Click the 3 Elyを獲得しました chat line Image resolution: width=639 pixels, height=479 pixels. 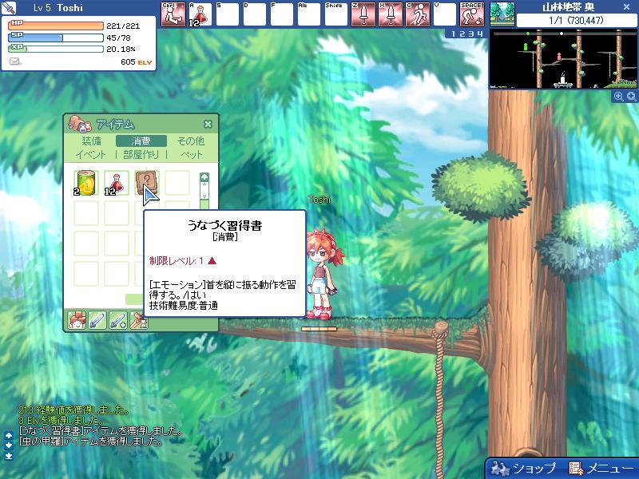pos(62,420)
